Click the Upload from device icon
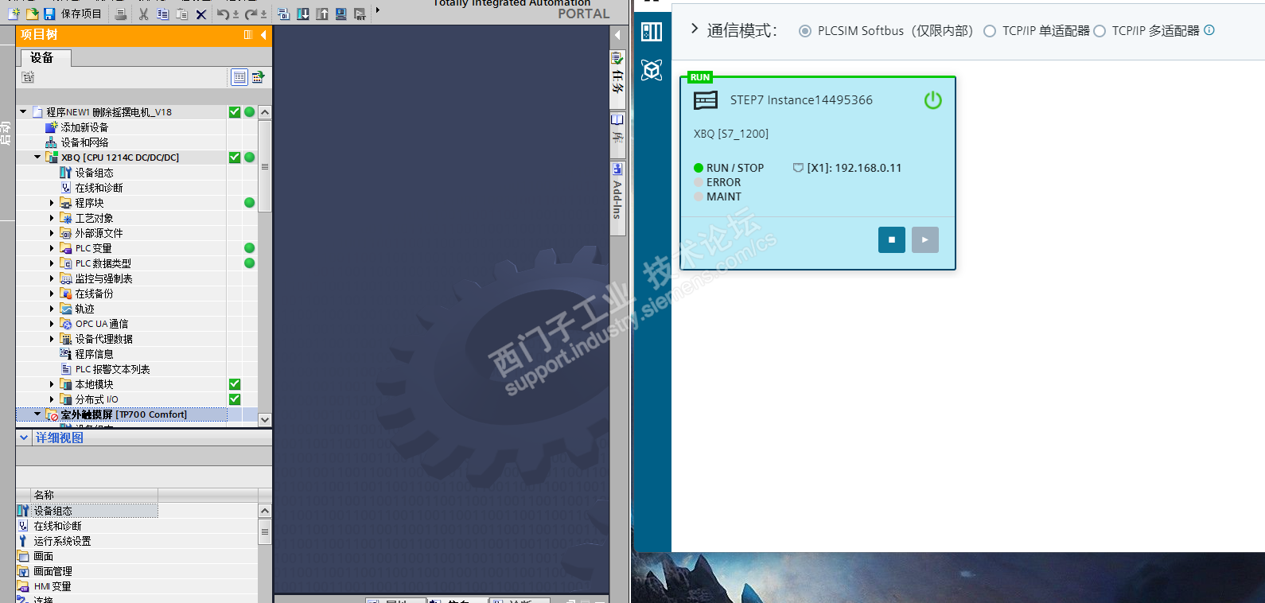The height and width of the screenshot is (603, 1265). [x=322, y=14]
